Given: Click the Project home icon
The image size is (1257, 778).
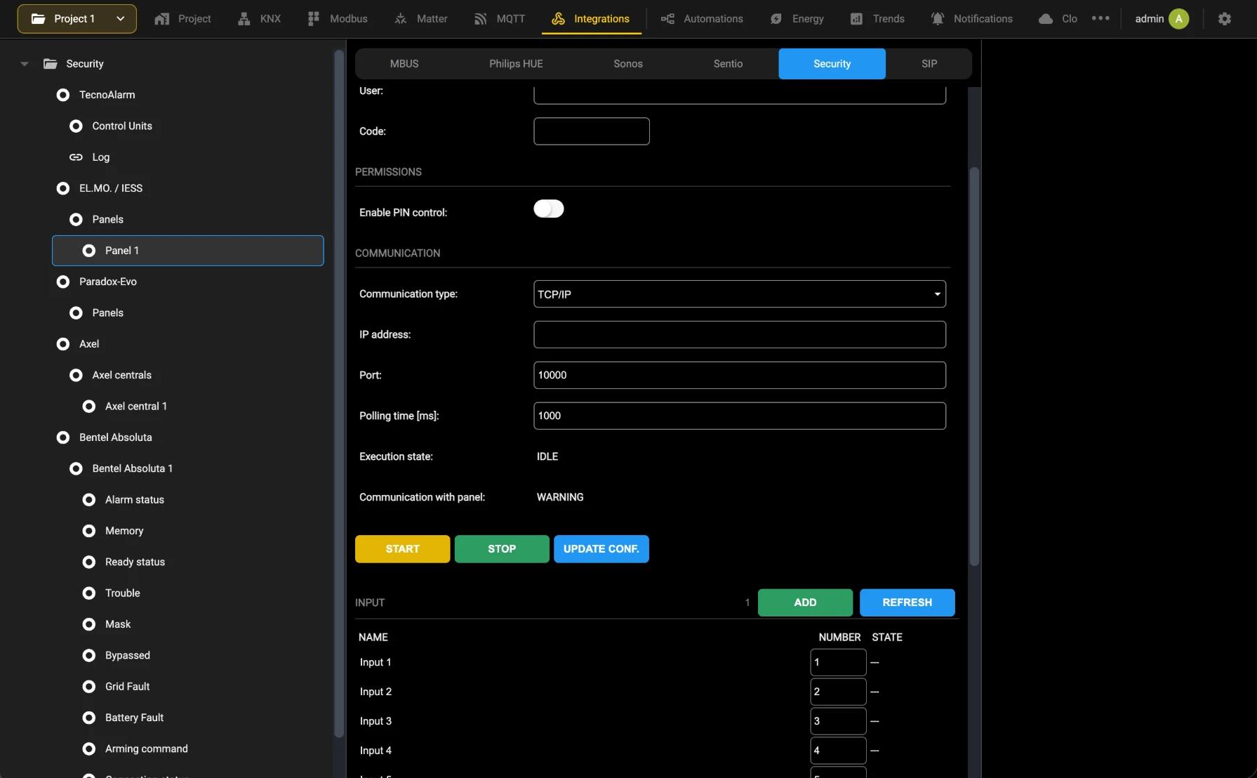Looking at the screenshot, I should (x=162, y=19).
